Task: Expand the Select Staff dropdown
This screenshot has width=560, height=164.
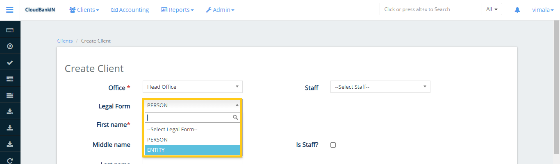Action: 380,87
